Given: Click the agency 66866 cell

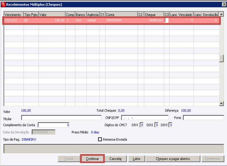Looking at the screenshot, I should click(x=93, y=20).
